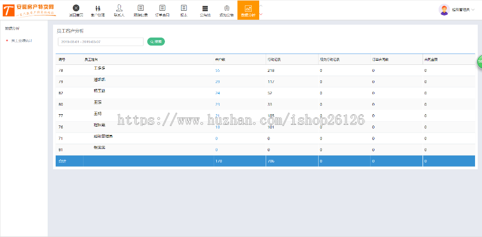Click employee number 78

[x=61, y=70]
